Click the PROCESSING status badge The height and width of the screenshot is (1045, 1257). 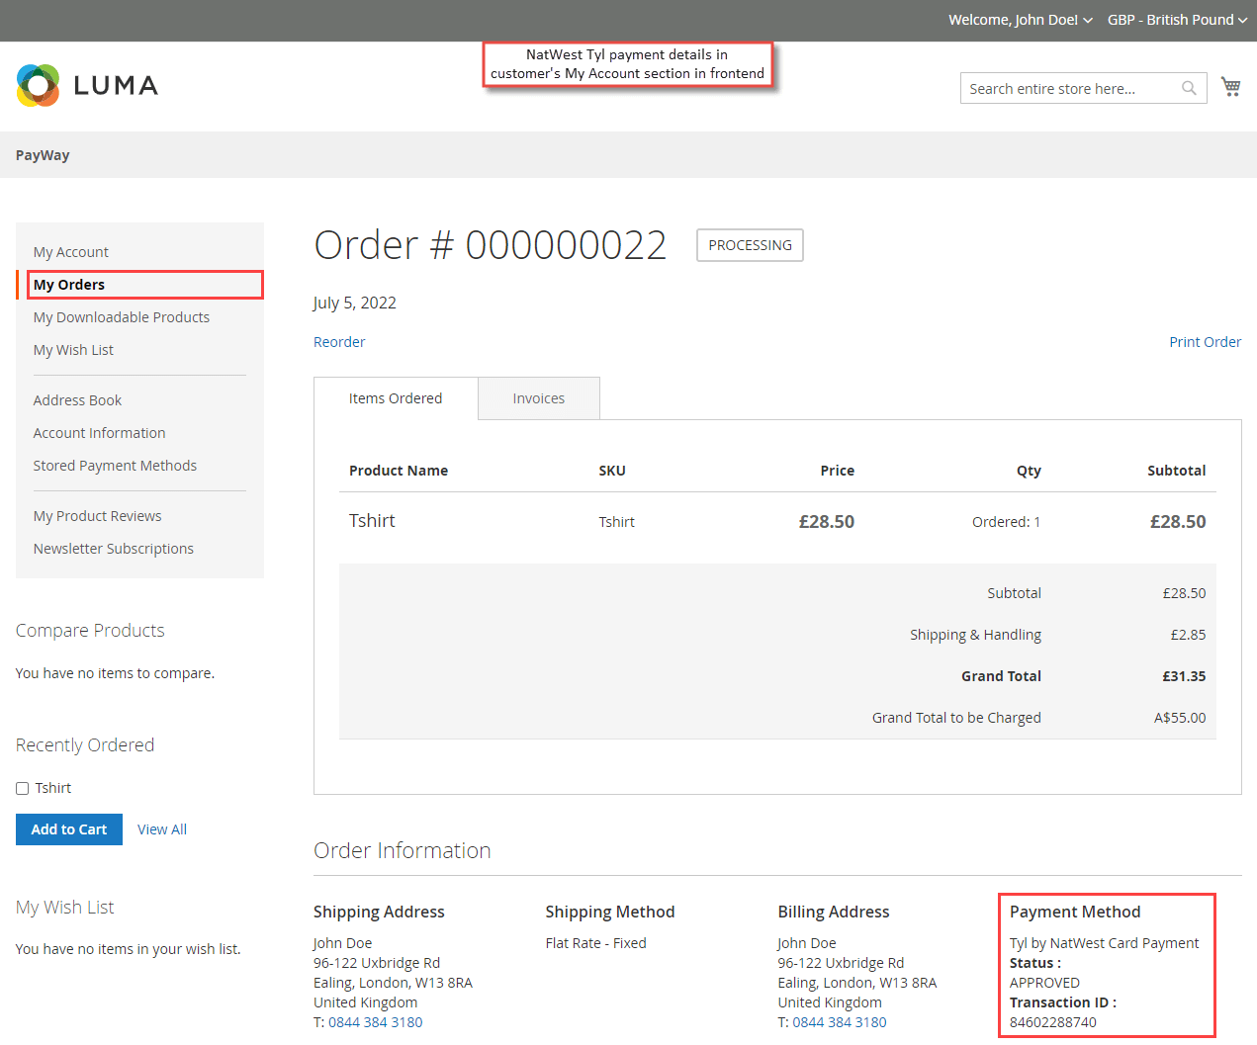click(x=750, y=245)
